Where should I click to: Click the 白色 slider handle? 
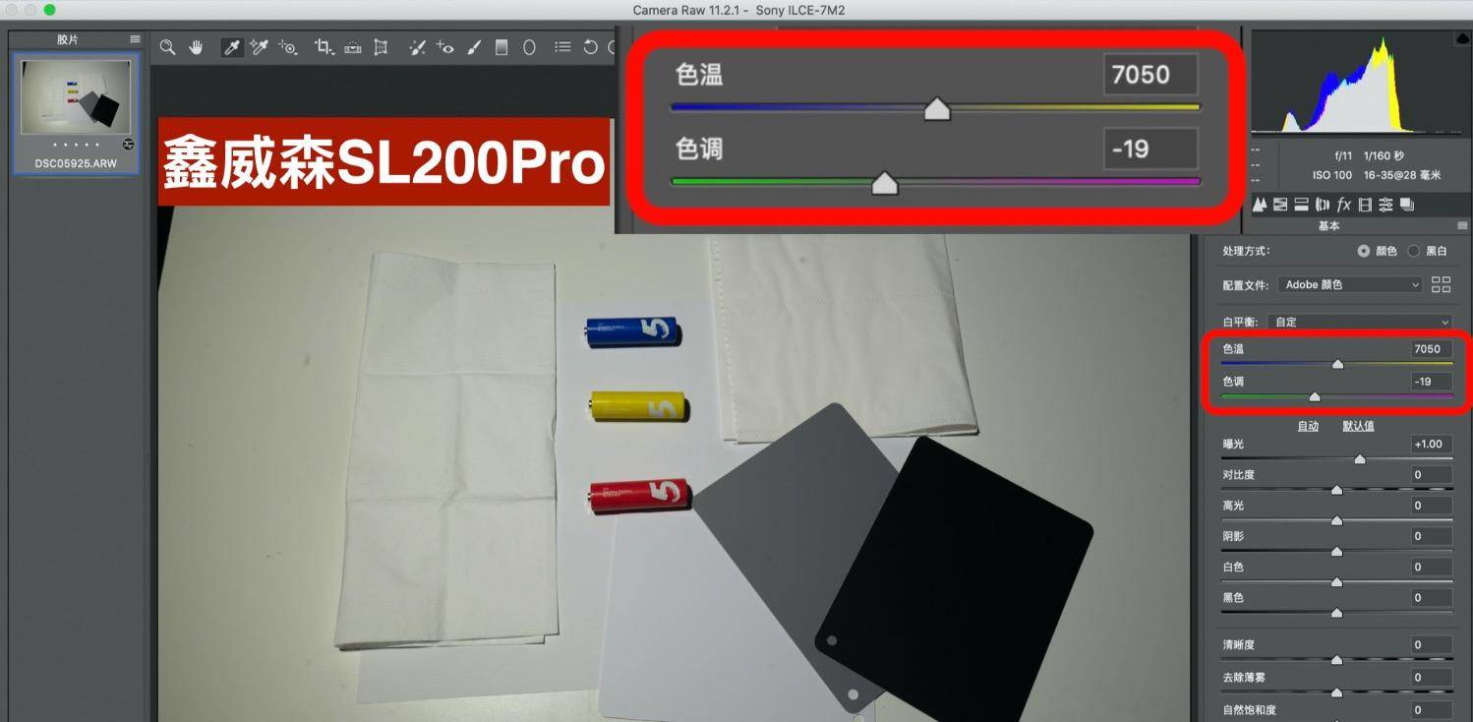coord(1337,582)
